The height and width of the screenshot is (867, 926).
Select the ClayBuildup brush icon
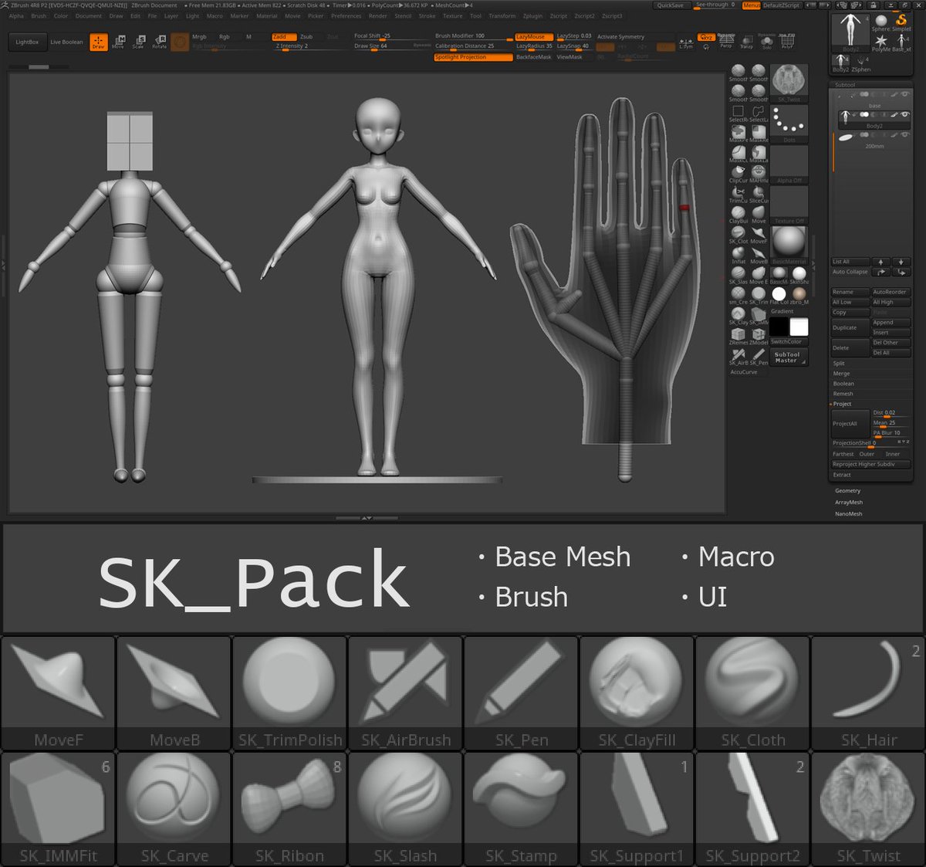pos(738,215)
